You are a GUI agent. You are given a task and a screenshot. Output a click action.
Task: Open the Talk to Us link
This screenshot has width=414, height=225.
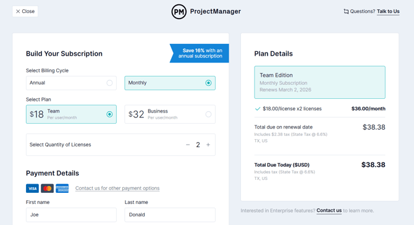click(x=388, y=11)
